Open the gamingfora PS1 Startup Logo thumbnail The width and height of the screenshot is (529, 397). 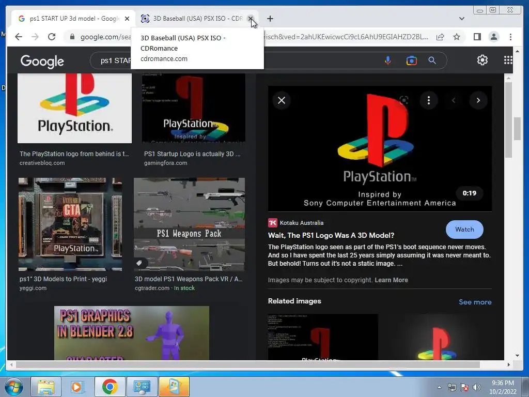point(194,108)
